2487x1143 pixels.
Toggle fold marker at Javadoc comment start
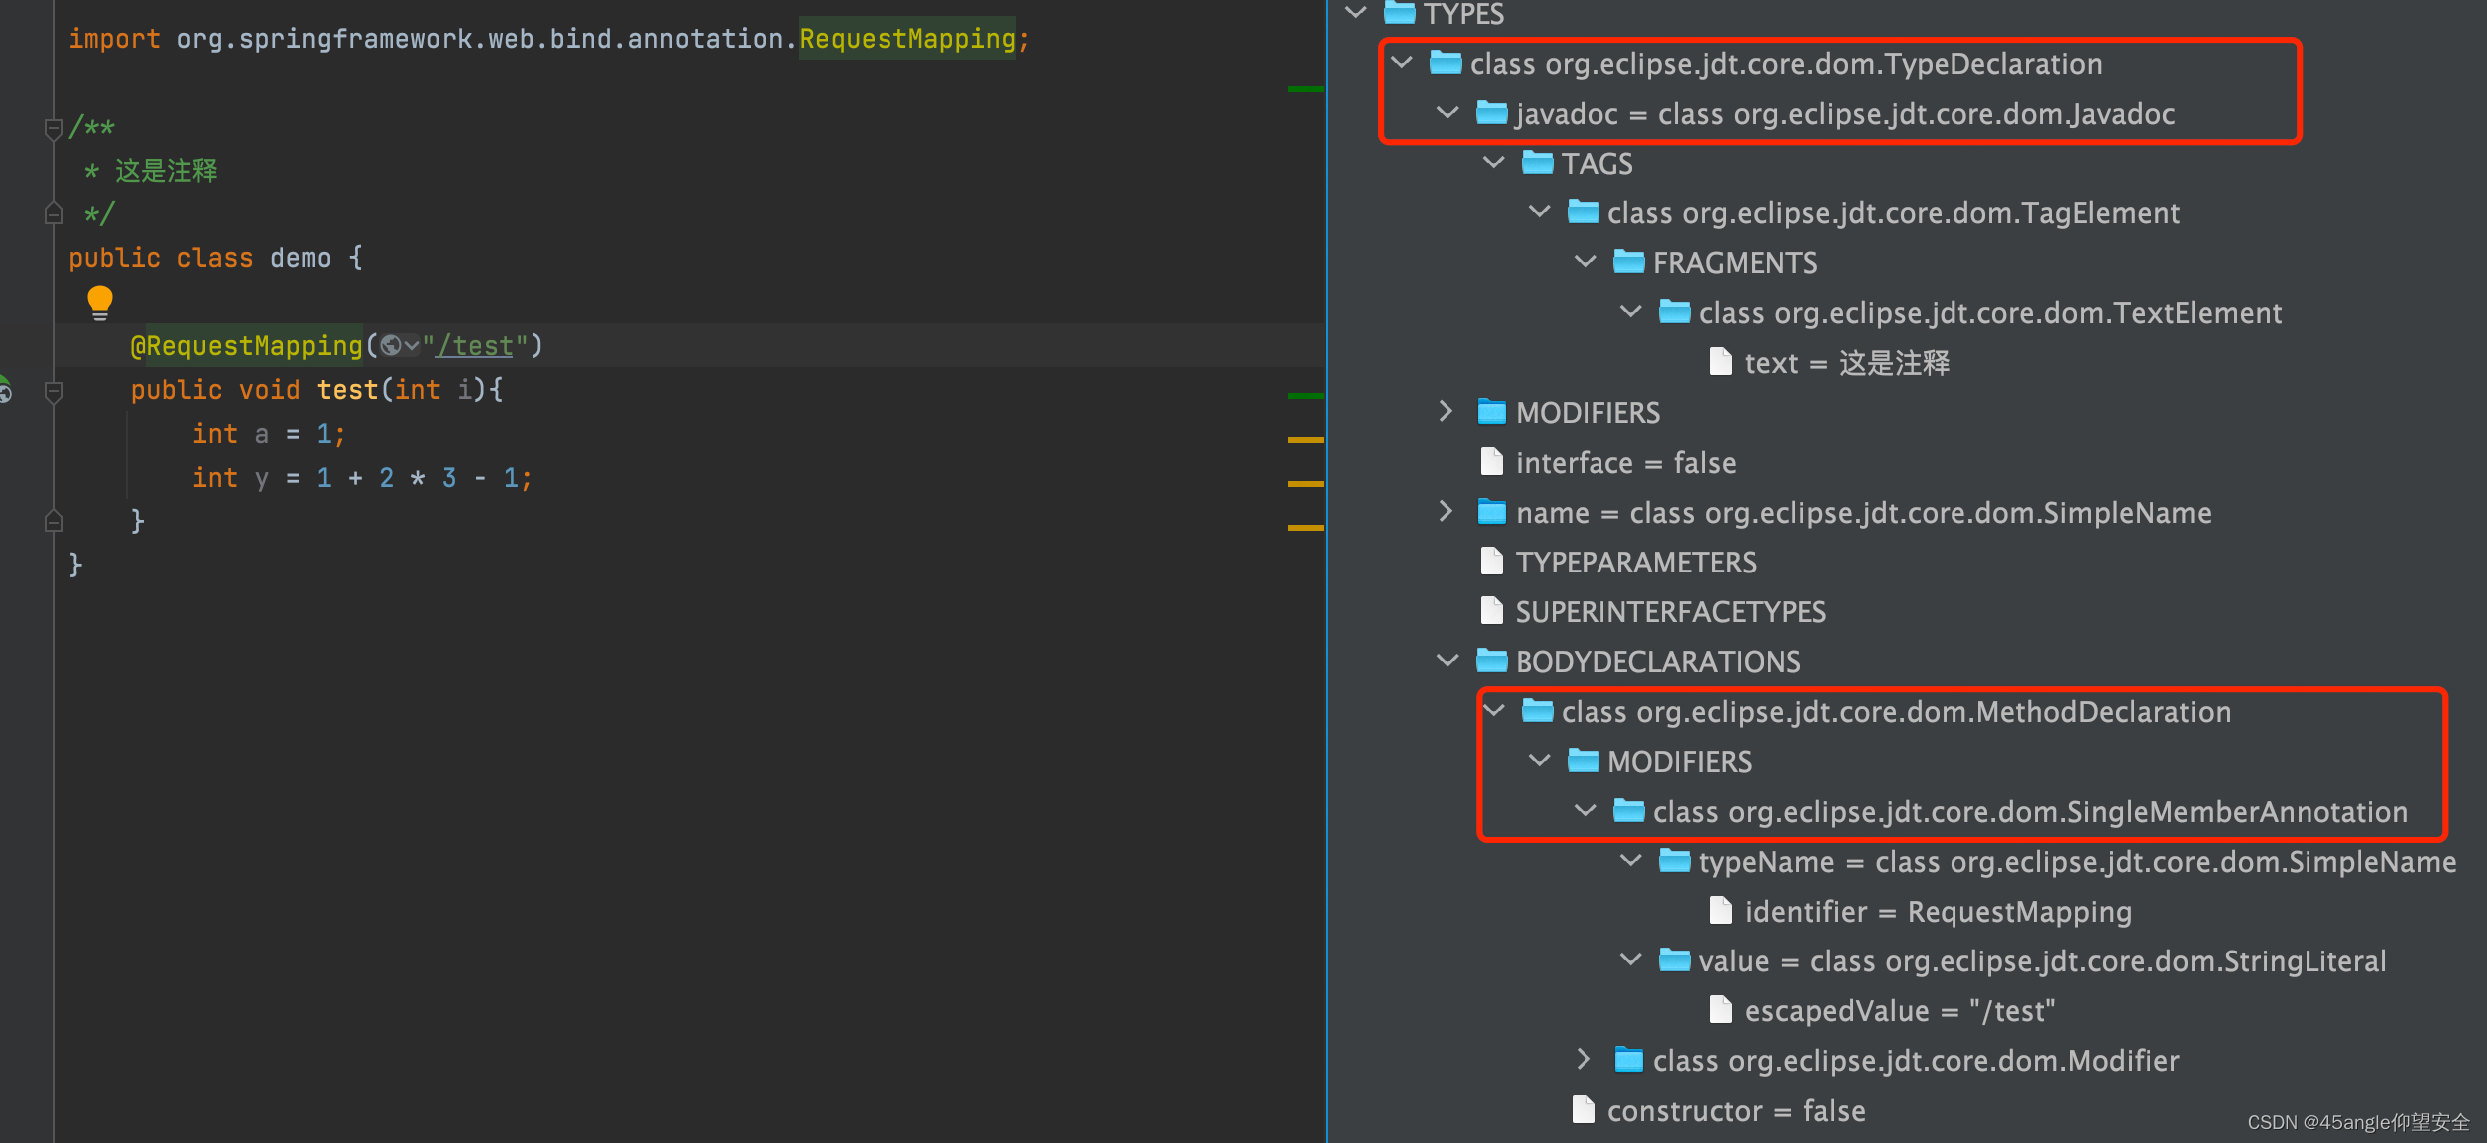(54, 128)
